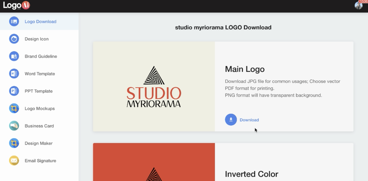Click 'studio myriorama LOGO Download' title
The height and width of the screenshot is (181, 368).
[223, 28]
